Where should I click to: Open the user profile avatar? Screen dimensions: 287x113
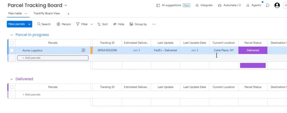[x=277, y=5]
